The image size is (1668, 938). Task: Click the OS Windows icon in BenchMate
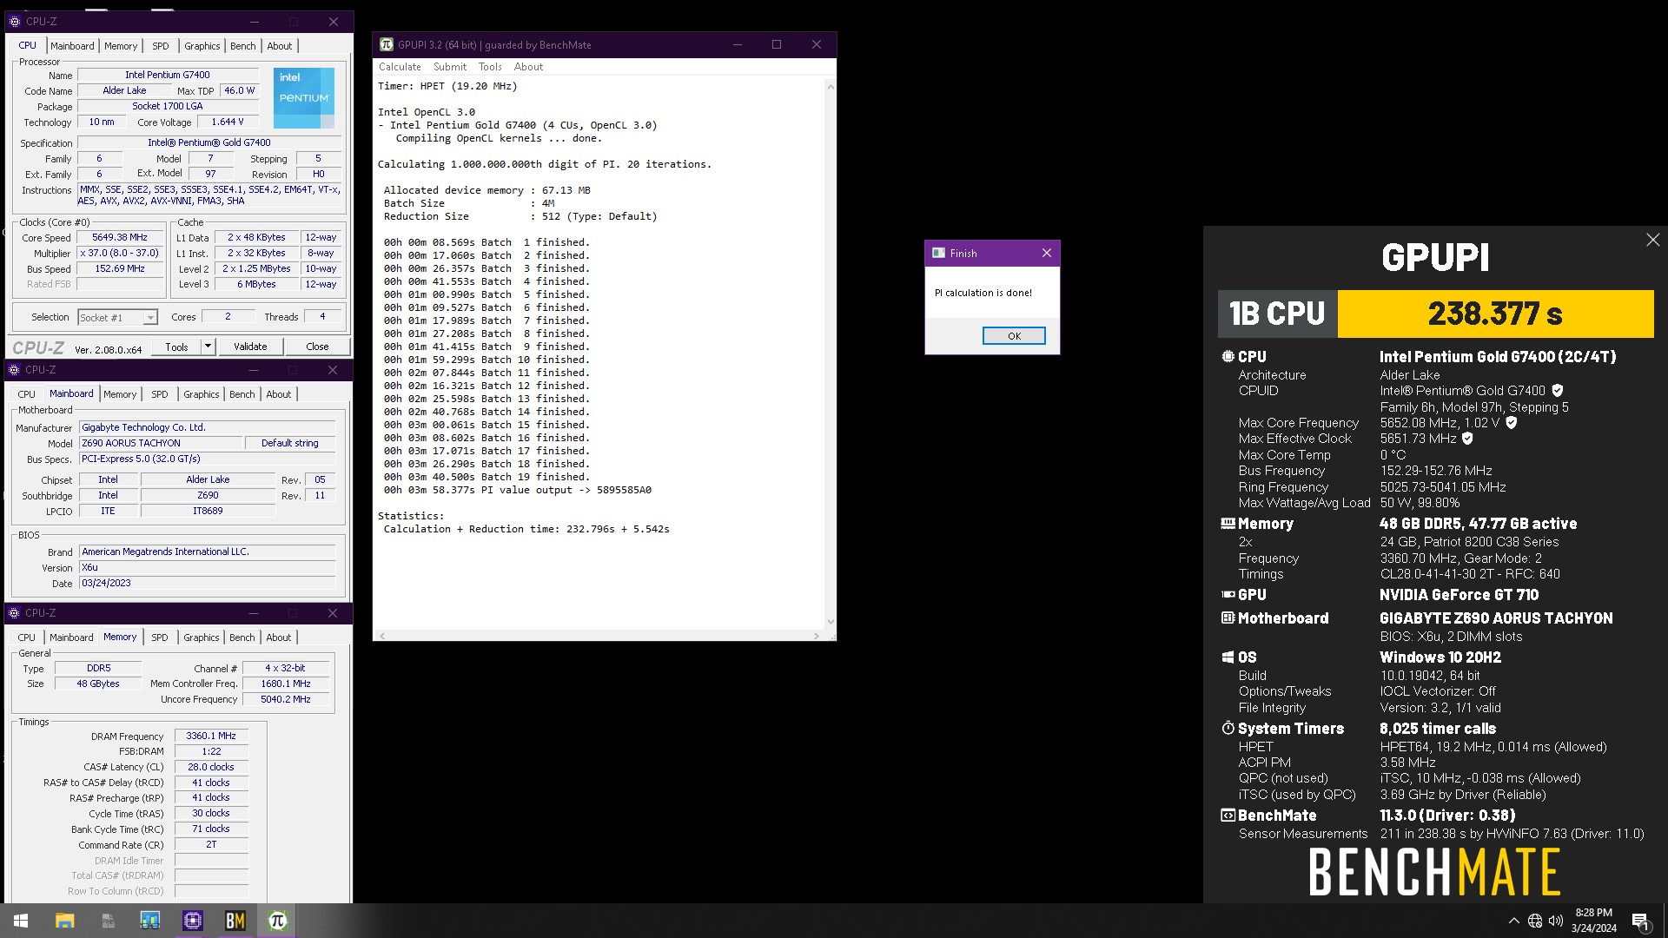[1228, 657]
